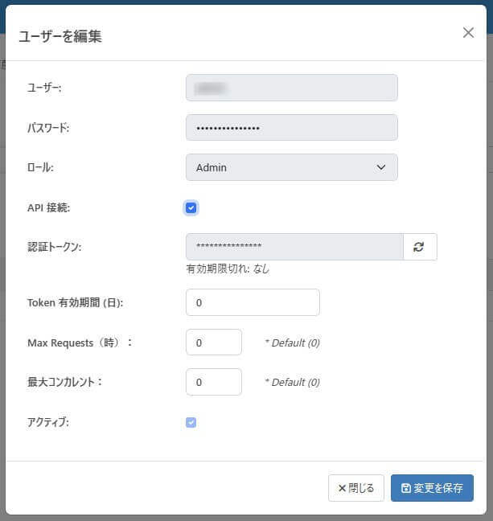This screenshot has width=493, height=521.
Task: Click Default (0) hint beside Max Requests
Action: pyautogui.click(x=292, y=343)
